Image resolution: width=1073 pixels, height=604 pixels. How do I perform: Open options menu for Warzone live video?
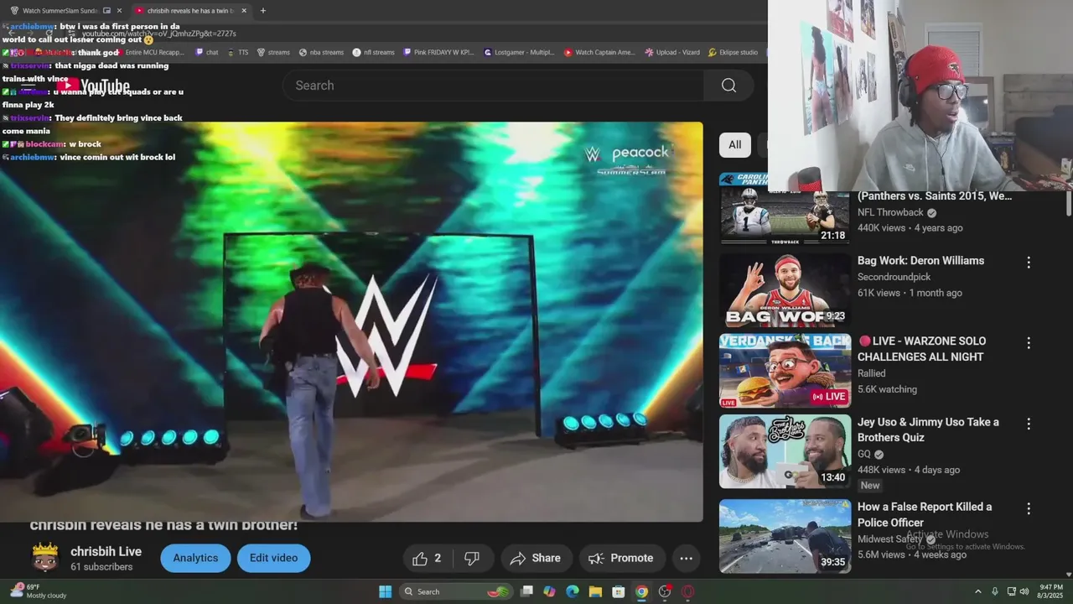pos(1029,343)
